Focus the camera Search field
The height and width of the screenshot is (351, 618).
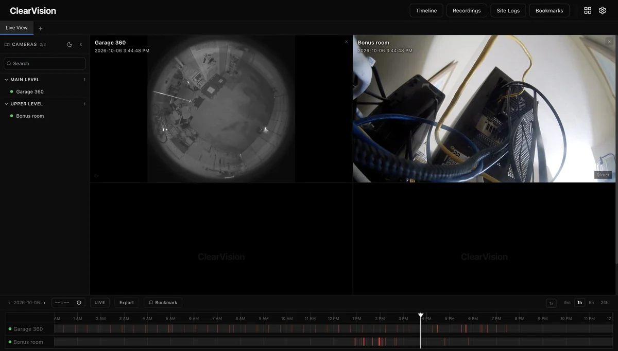(x=45, y=63)
